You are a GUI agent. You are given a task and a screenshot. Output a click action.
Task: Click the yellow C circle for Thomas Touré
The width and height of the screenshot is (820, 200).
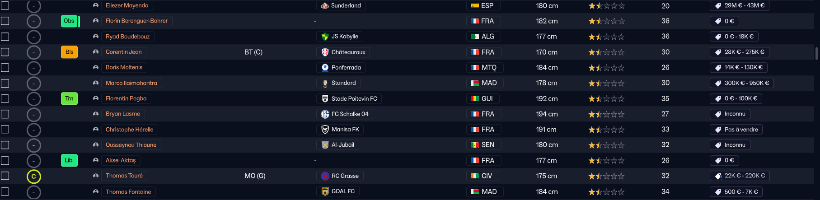tap(34, 177)
